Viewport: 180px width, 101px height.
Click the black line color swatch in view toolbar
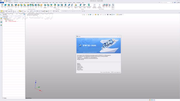click(110, 15)
